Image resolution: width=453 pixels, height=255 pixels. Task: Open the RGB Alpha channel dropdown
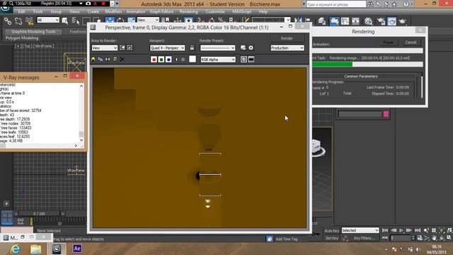tap(218, 59)
